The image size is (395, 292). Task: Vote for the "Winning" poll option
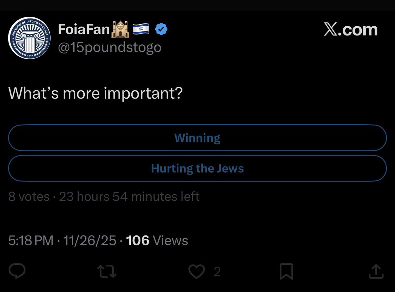tap(197, 138)
